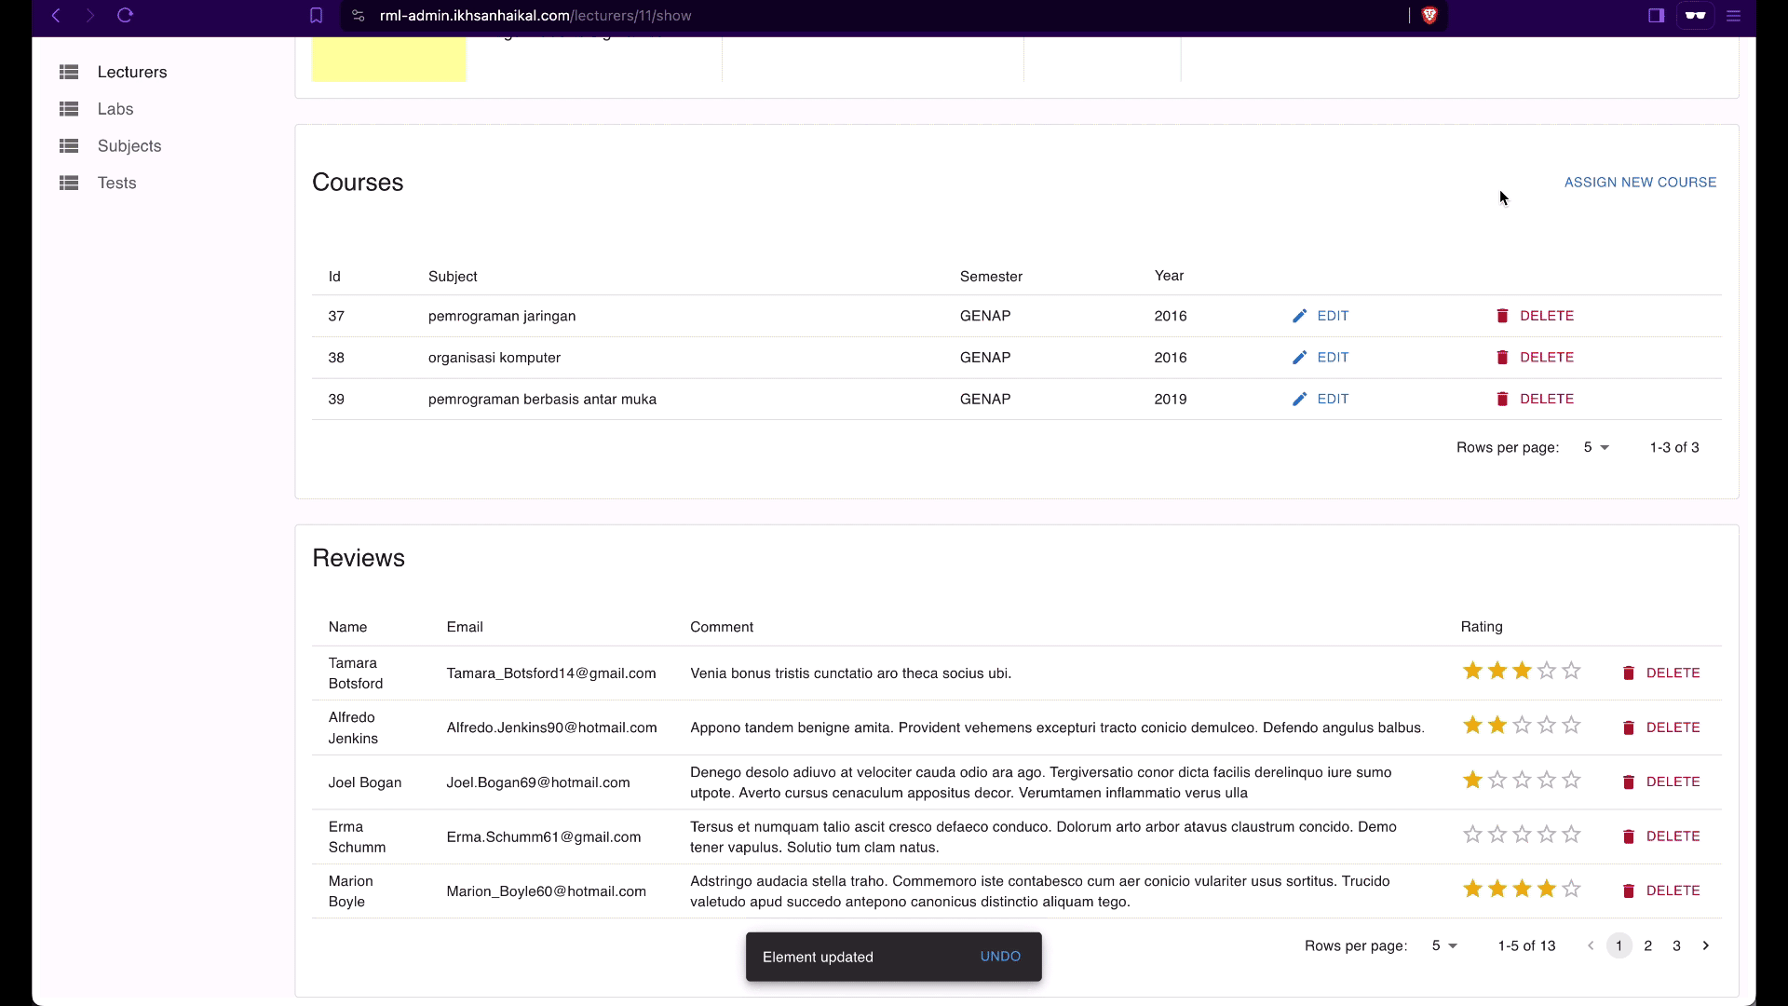This screenshot has width=1788, height=1006.
Task: Click ASSIGN NEW COURSE button
Action: pos(1639,182)
